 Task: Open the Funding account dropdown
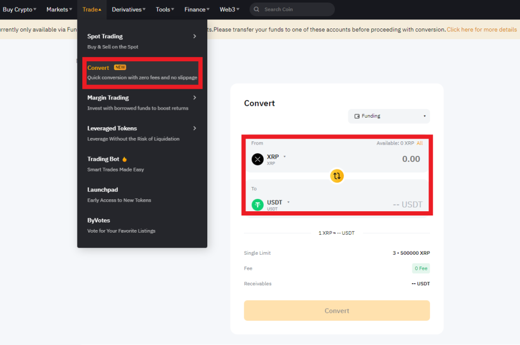click(389, 116)
